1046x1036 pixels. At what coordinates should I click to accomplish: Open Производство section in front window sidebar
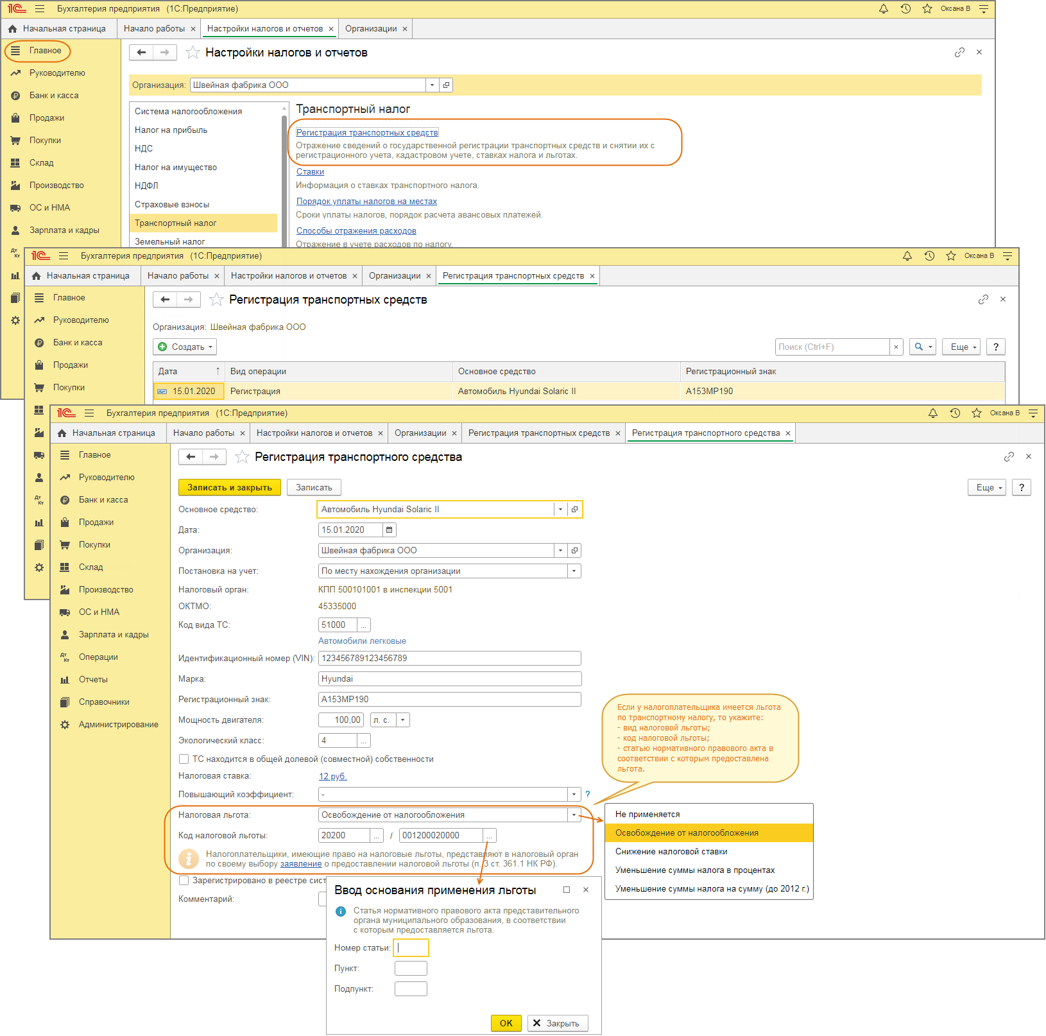106,590
